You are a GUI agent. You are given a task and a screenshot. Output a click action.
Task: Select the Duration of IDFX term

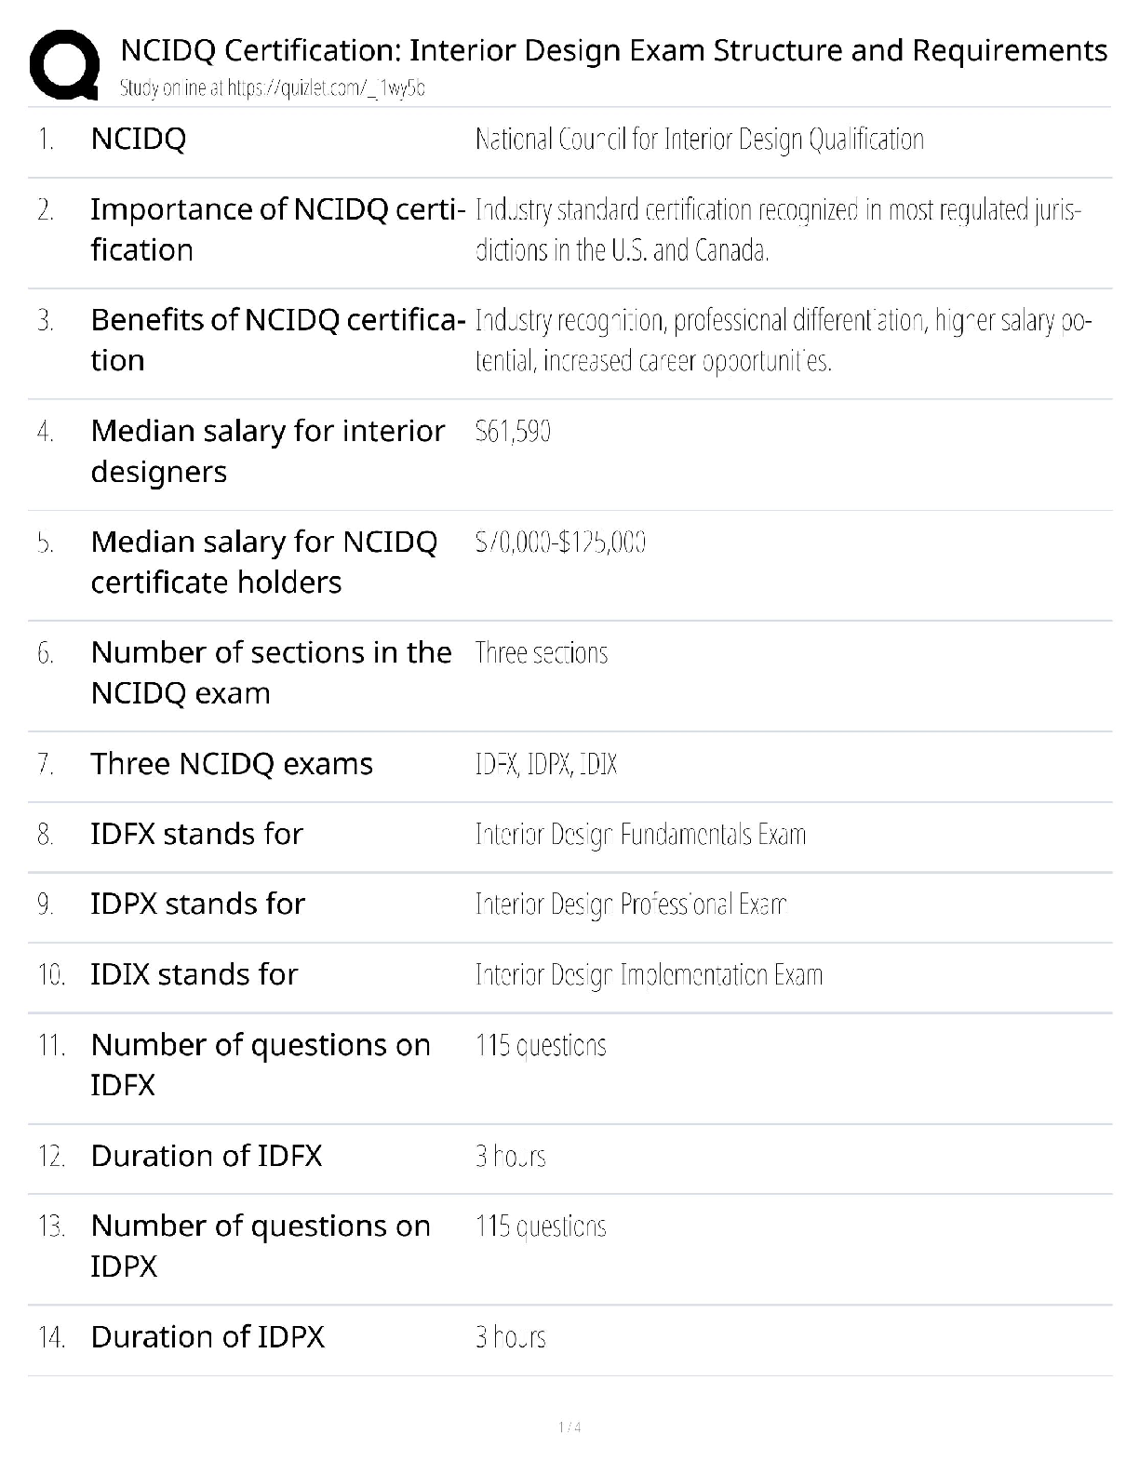tap(206, 1156)
